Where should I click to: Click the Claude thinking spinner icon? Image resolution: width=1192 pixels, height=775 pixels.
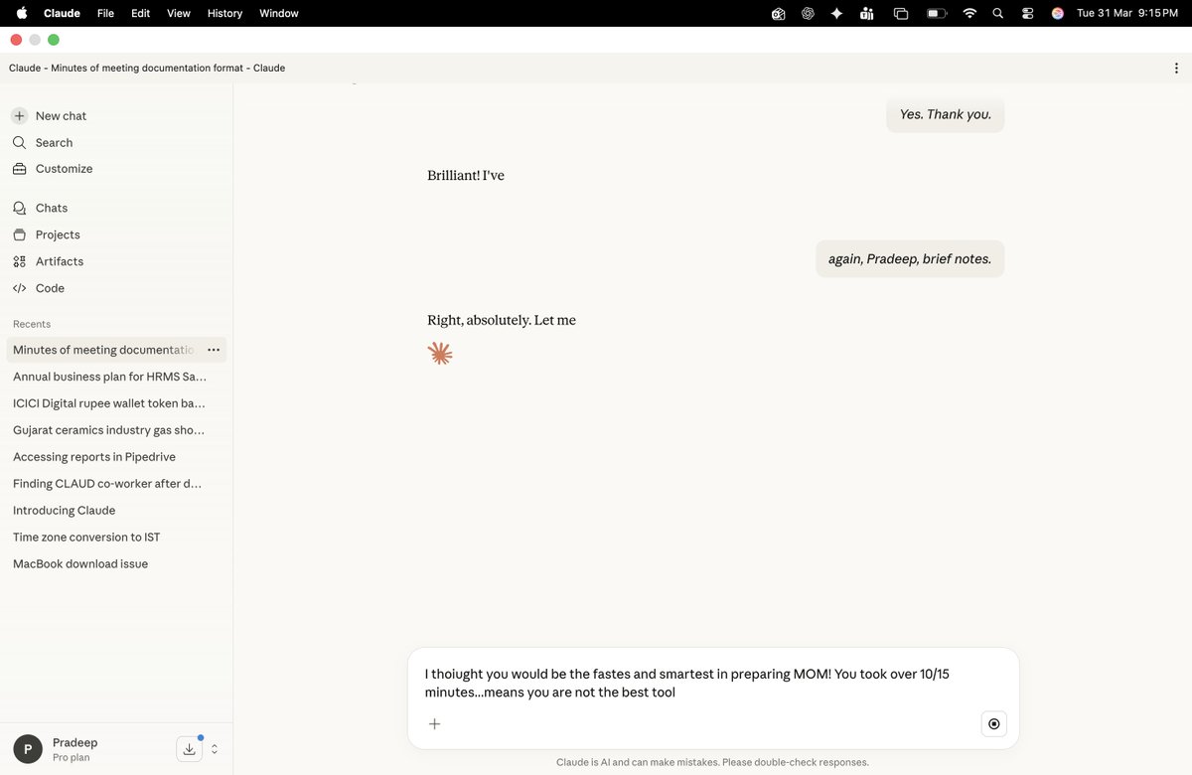pyautogui.click(x=440, y=354)
